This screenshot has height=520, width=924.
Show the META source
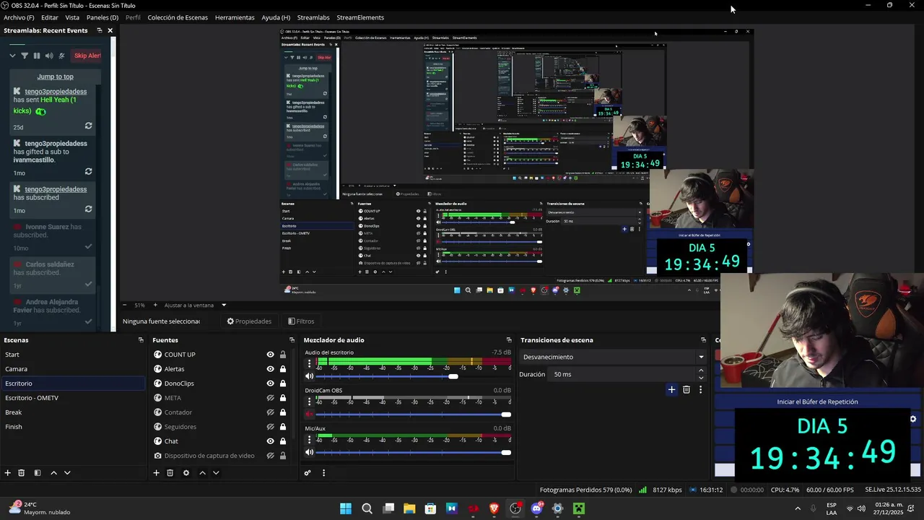pyautogui.click(x=270, y=398)
